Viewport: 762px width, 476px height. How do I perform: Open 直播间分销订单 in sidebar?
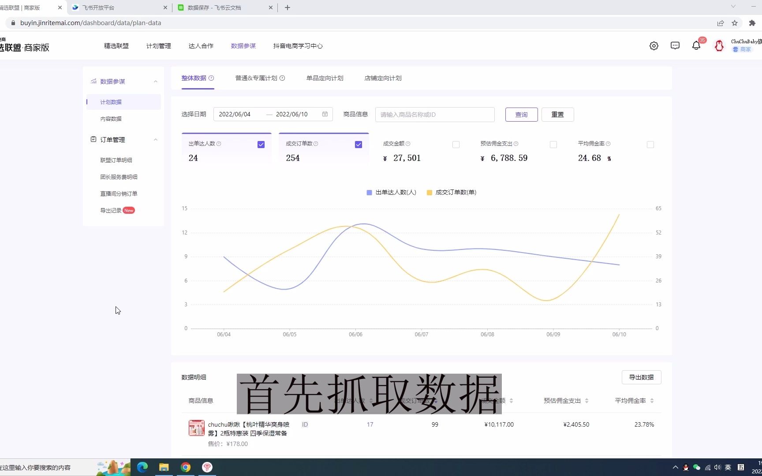119,193
